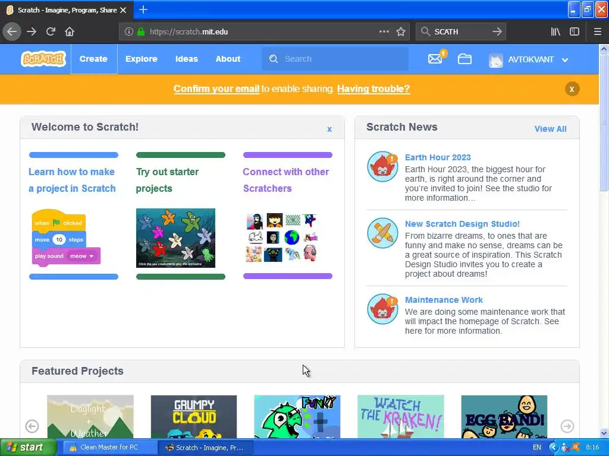Click the green padlock security icon
This screenshot has height=456, width=609.
tap(140, 32)
